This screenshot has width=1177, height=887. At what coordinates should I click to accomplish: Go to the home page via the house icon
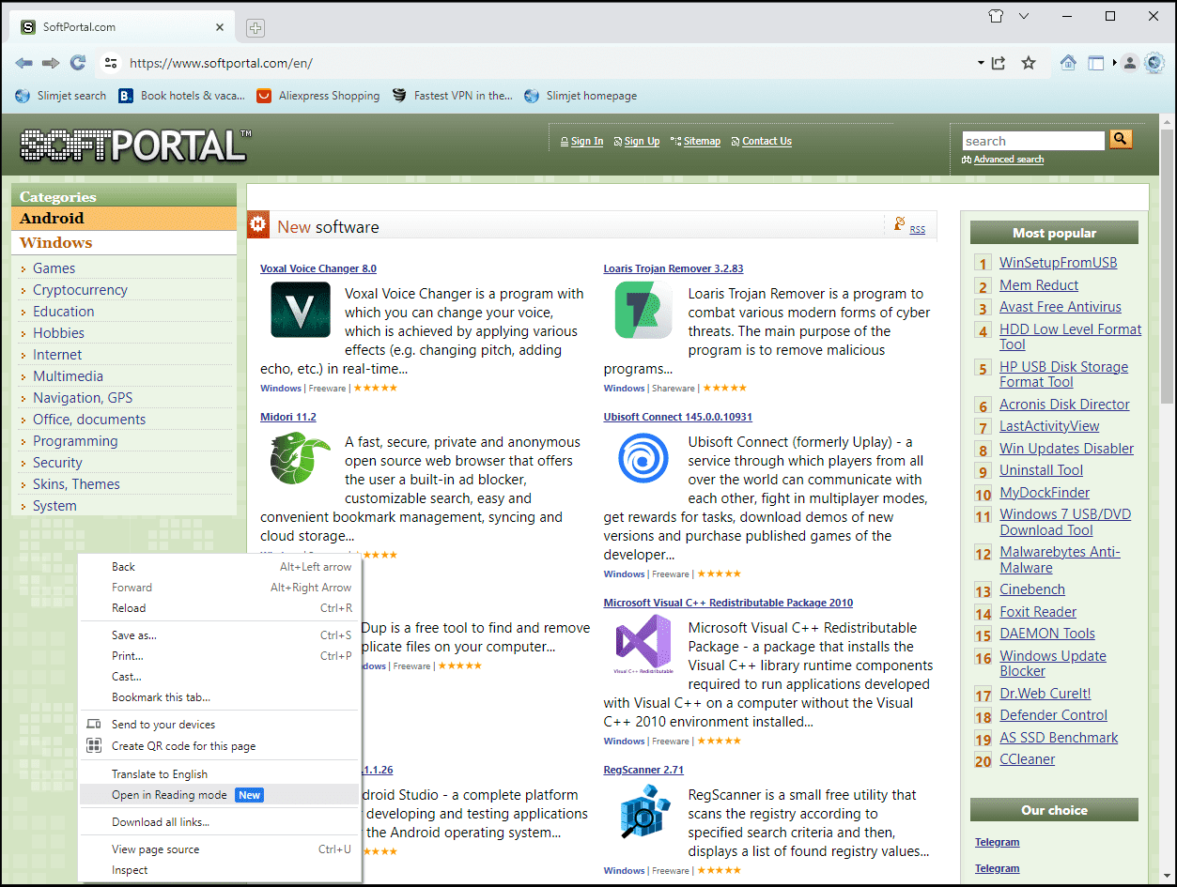tap(1068, 63)
